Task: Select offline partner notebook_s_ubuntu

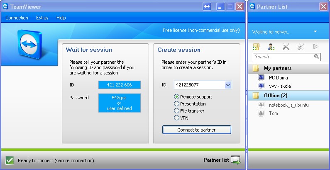Action: (289, 105)
